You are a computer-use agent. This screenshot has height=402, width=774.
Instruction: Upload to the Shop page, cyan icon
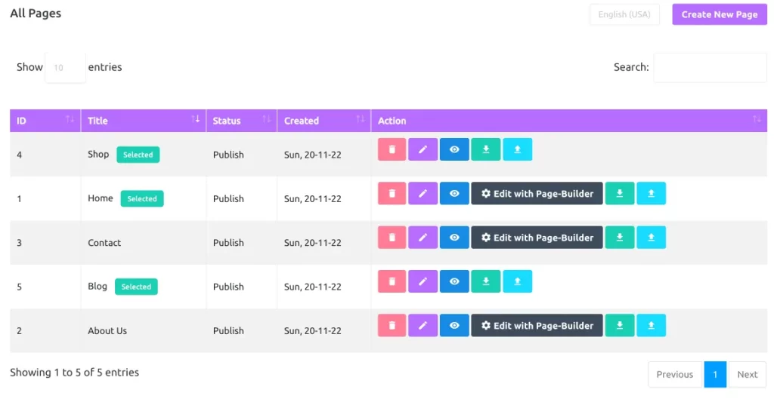coord(517,149)
